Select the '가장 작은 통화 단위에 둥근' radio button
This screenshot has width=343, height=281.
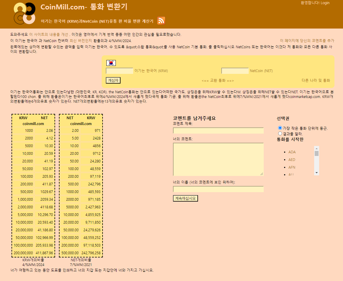coord(280,128)
